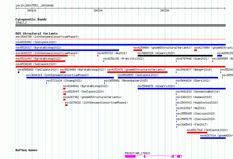Open nsv6518593 (Sedlazeck2020) variant

click(x=138, y=75)
